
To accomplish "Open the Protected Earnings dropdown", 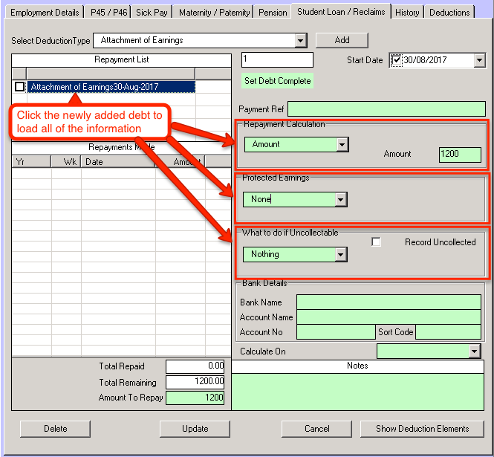I will [x=340, y=199].
